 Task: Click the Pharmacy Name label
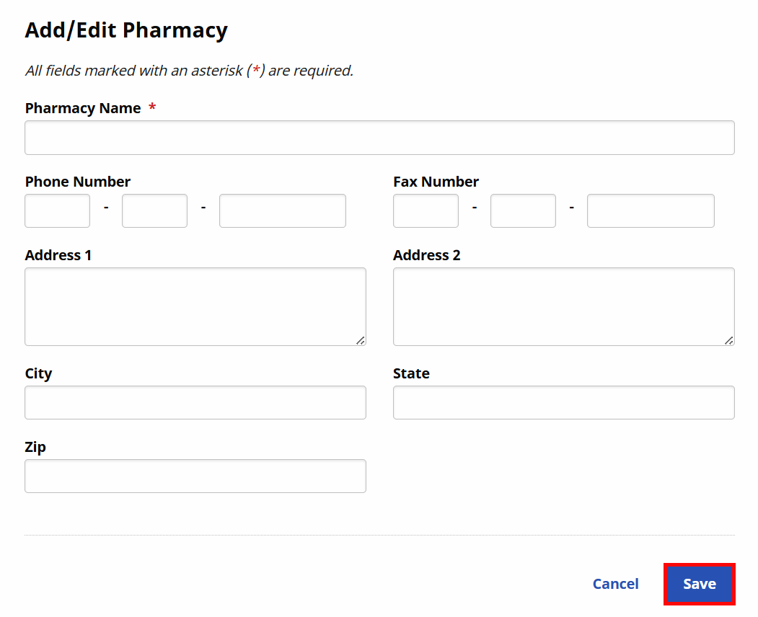click(83, 108)
